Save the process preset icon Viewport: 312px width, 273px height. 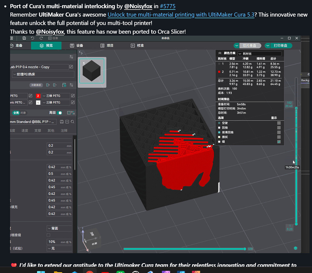coord(62,122)
